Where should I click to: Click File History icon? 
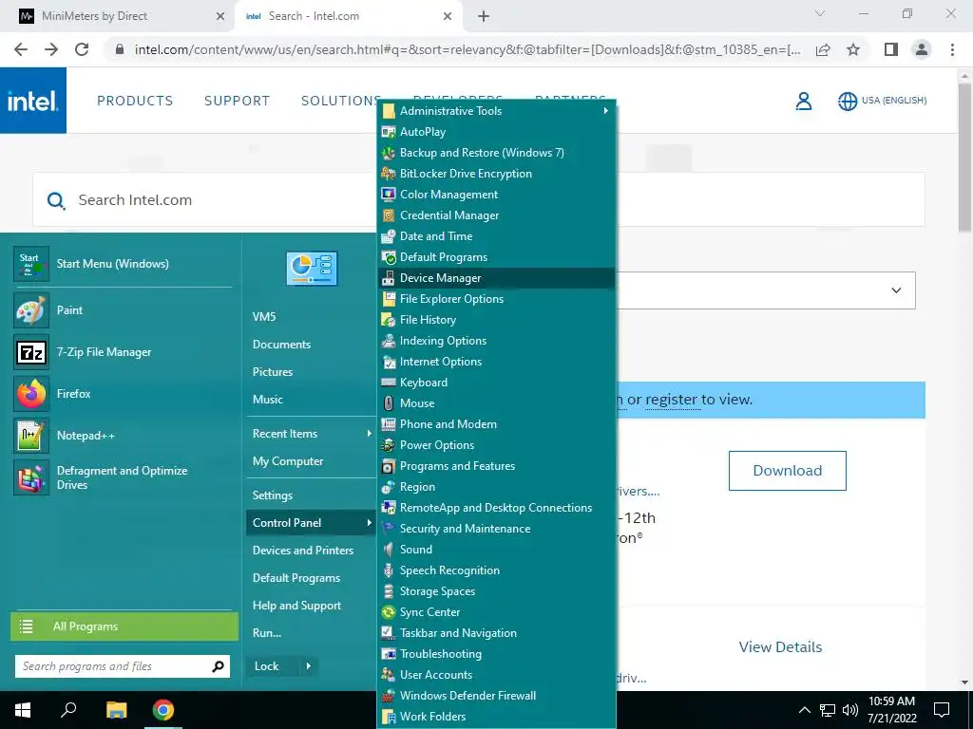click(389, 320)
